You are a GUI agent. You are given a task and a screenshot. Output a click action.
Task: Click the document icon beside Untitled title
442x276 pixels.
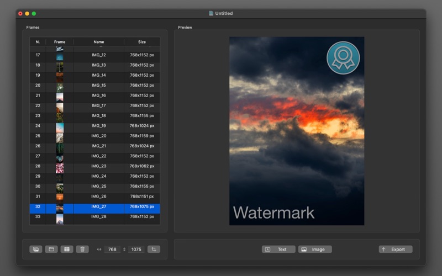[211, 13]
